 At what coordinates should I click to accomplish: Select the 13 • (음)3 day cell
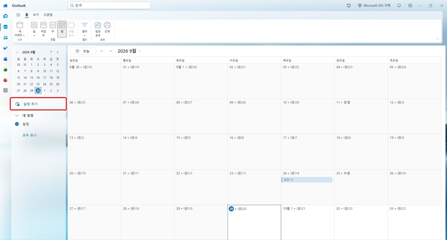94,152
